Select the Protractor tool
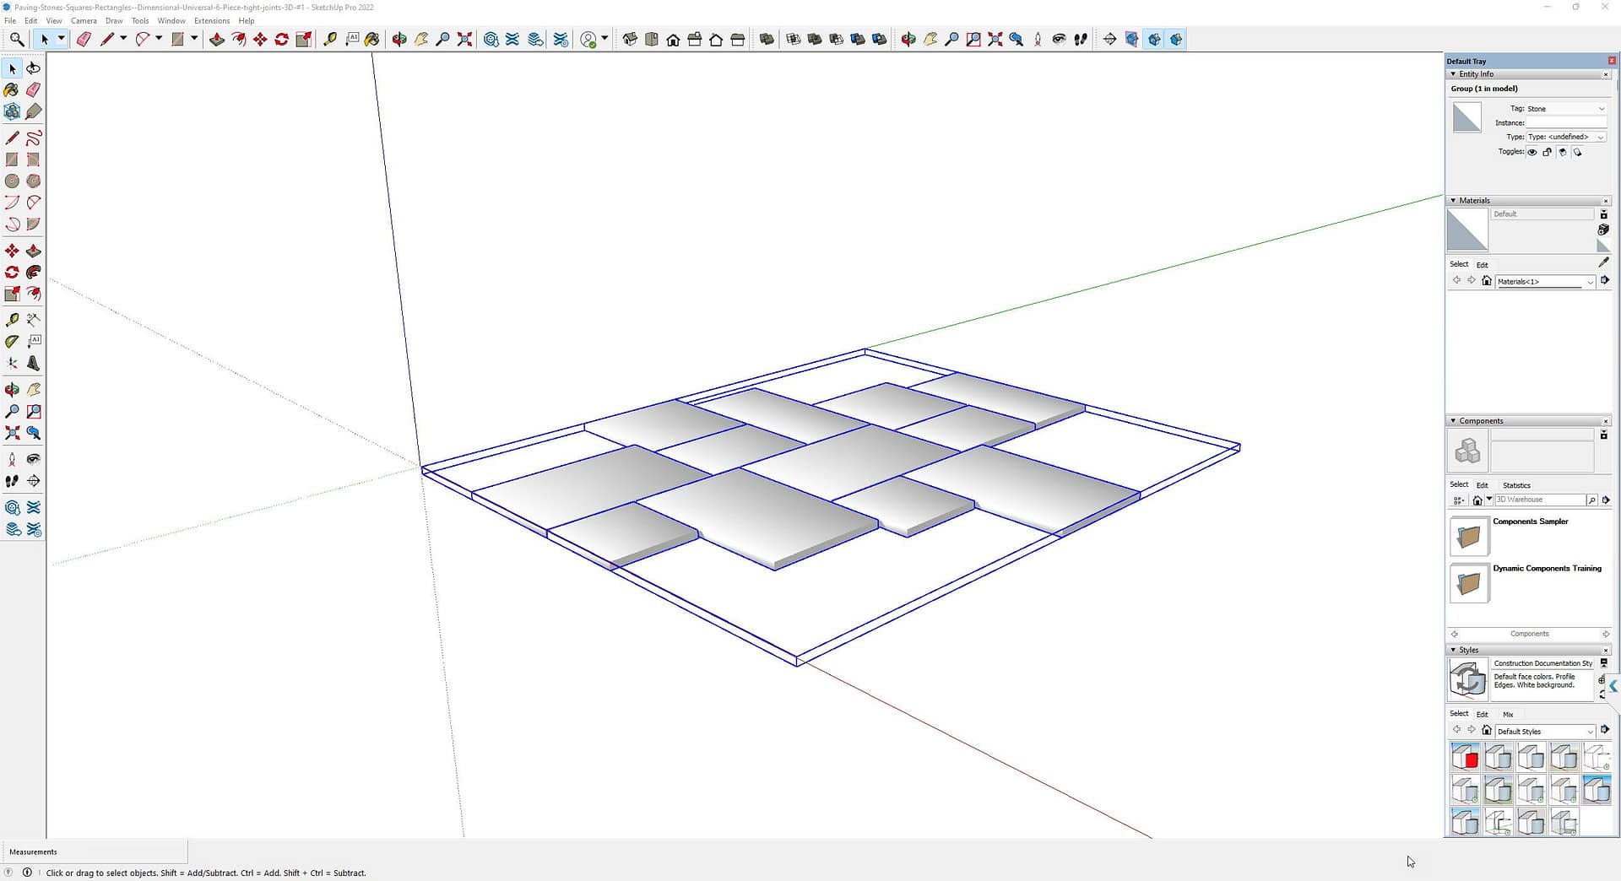The width and height of the screenshot is (1621, 881). click(12, 342)
